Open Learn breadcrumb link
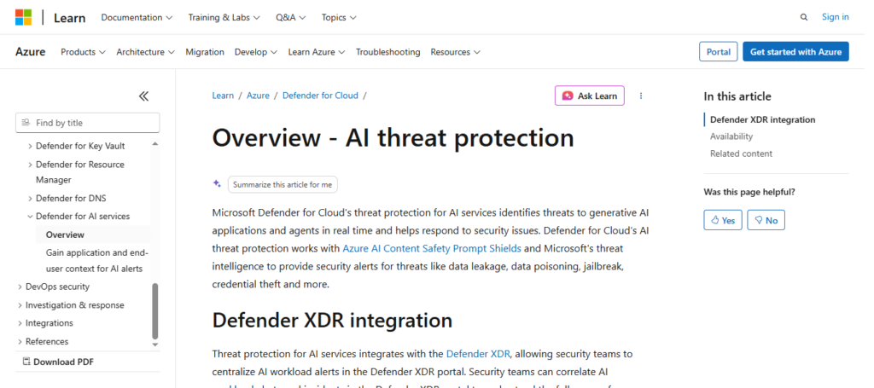Image resolution: width=874 pixels, height=388 pixels. (223, 96)
